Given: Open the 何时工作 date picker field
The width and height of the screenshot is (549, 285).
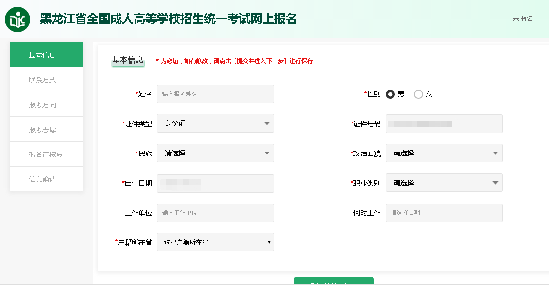Looking at the screenshot, I should [x=444, y=213].
